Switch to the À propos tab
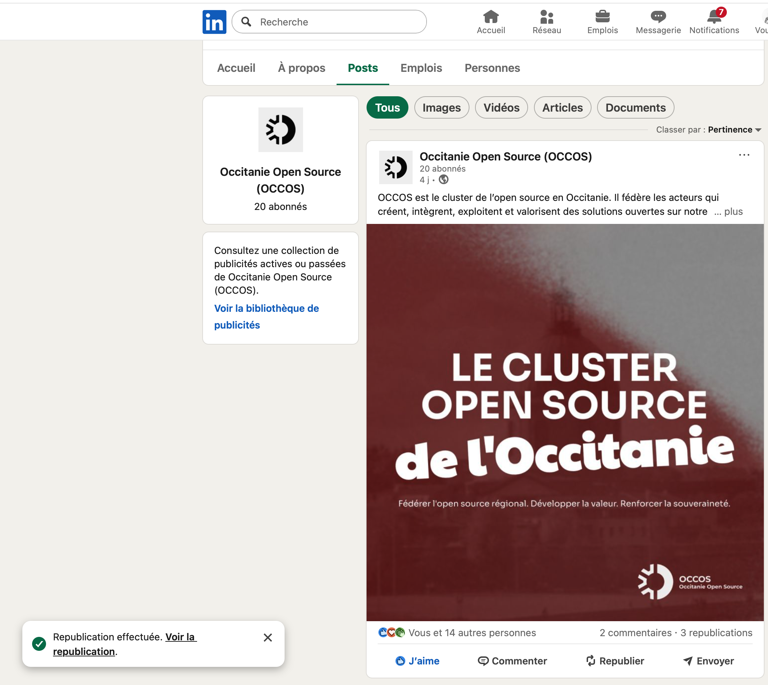The height and width of the screenshot is (685, 768). (x=301, y=68)
